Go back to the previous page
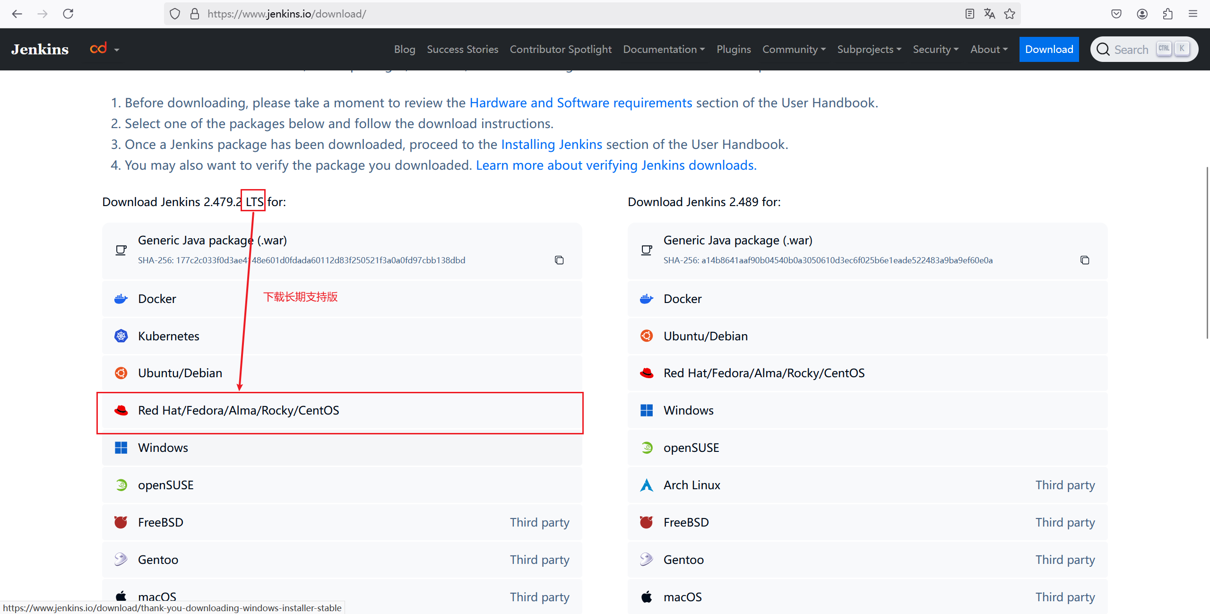This screenshot has height=614, width=1210. click(17, 14)
